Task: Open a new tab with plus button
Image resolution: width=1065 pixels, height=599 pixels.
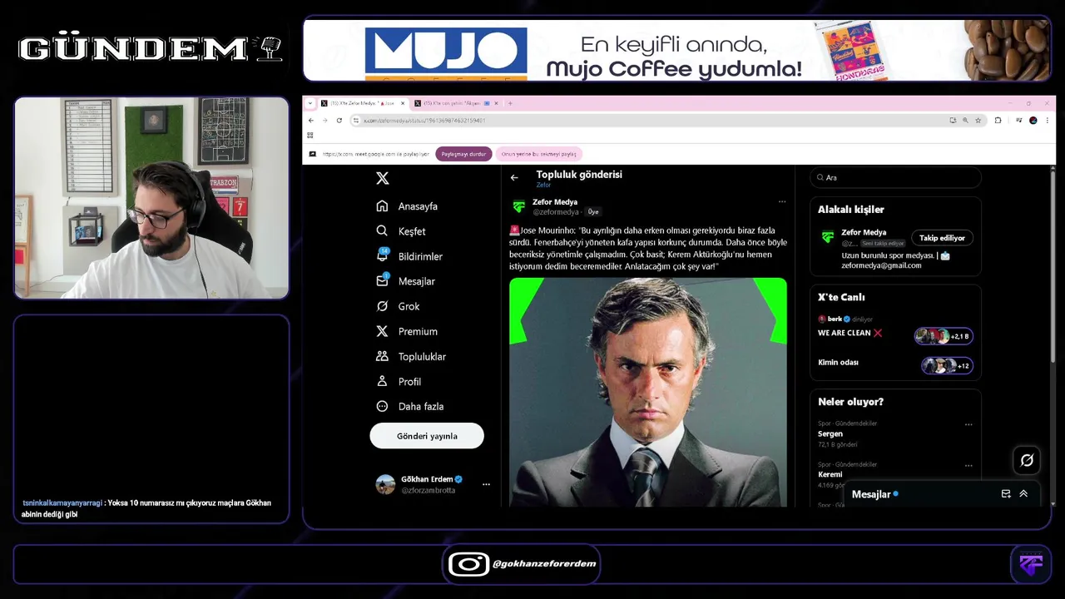Action: pos(510,103)
